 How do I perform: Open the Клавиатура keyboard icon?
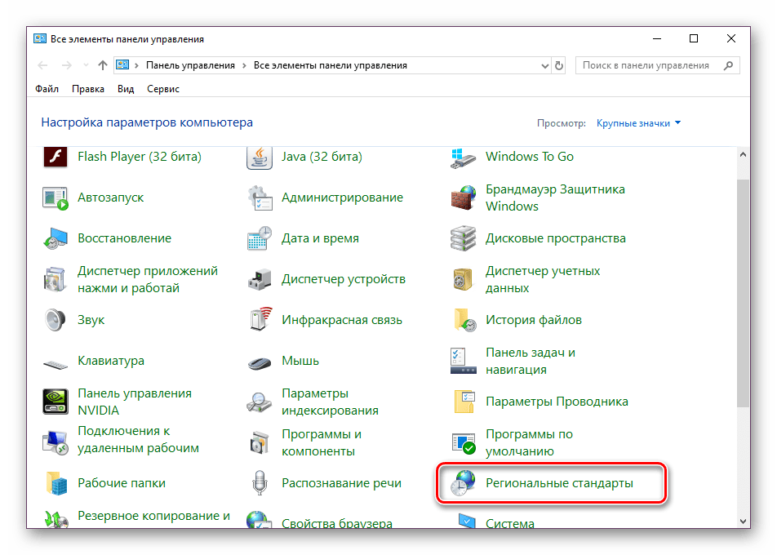tap(55, 365)
